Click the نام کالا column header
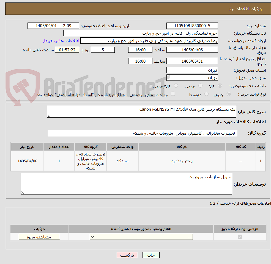The image size is (271, 264). click(x=182, y=147)
